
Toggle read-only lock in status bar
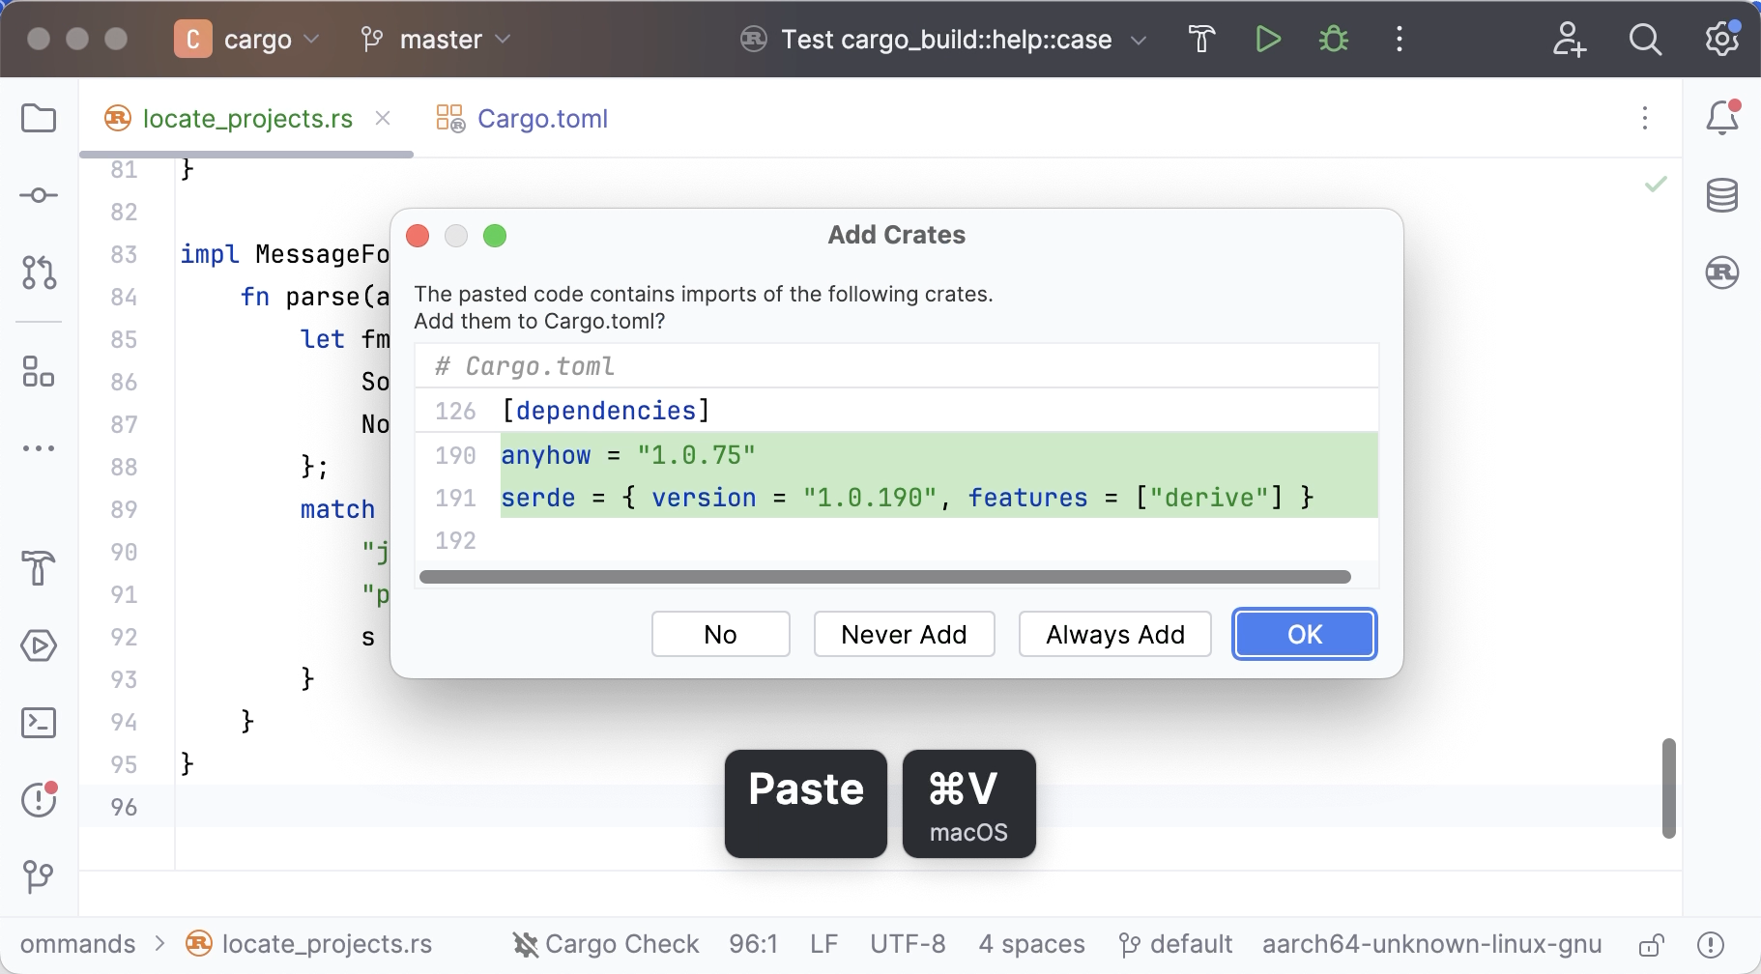tap(1651, 944)
